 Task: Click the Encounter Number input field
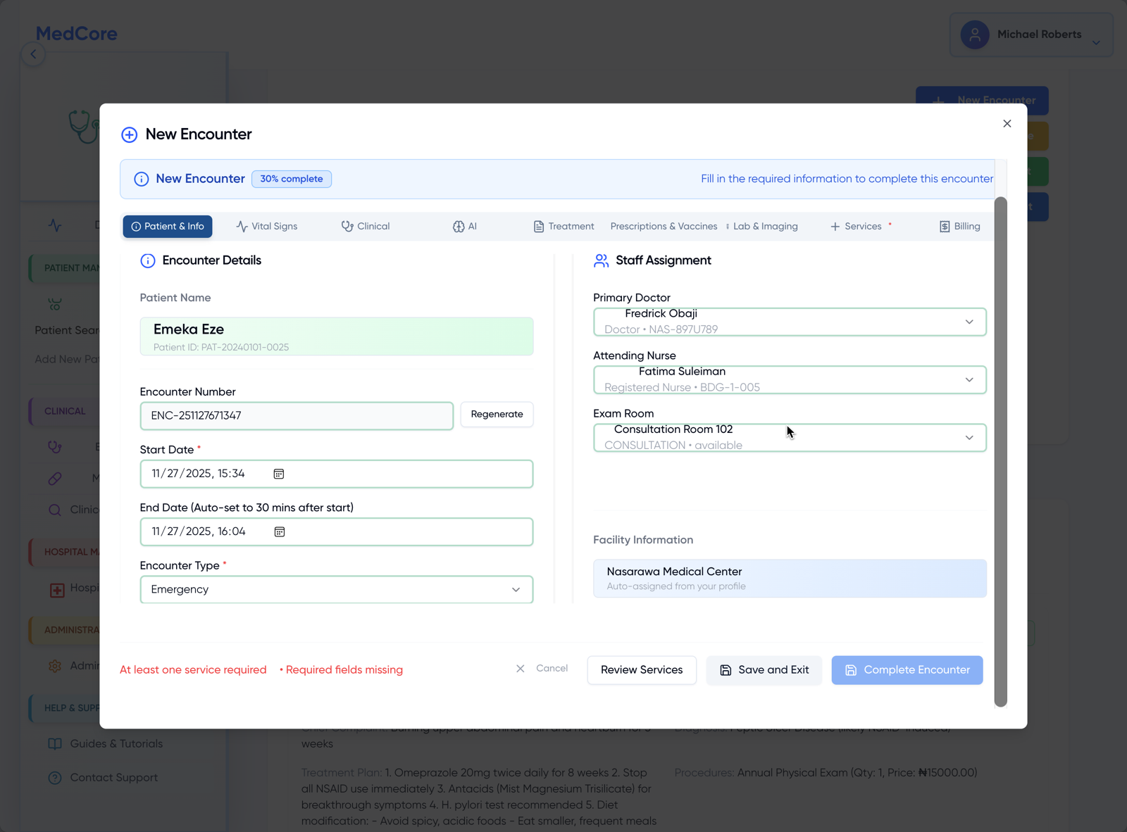(x=297, y=416)
